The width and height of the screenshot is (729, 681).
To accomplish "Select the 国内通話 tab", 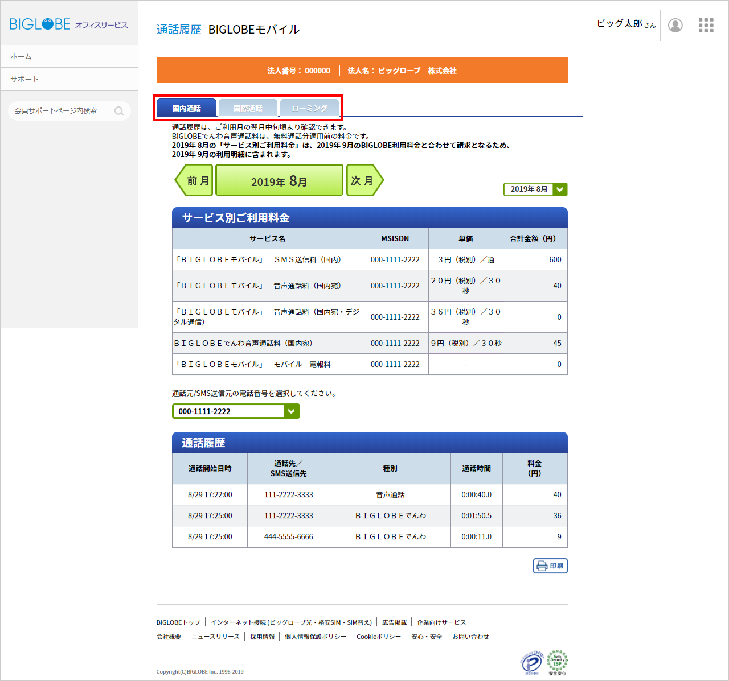I will pyautogui.click(x=186, y=108).
